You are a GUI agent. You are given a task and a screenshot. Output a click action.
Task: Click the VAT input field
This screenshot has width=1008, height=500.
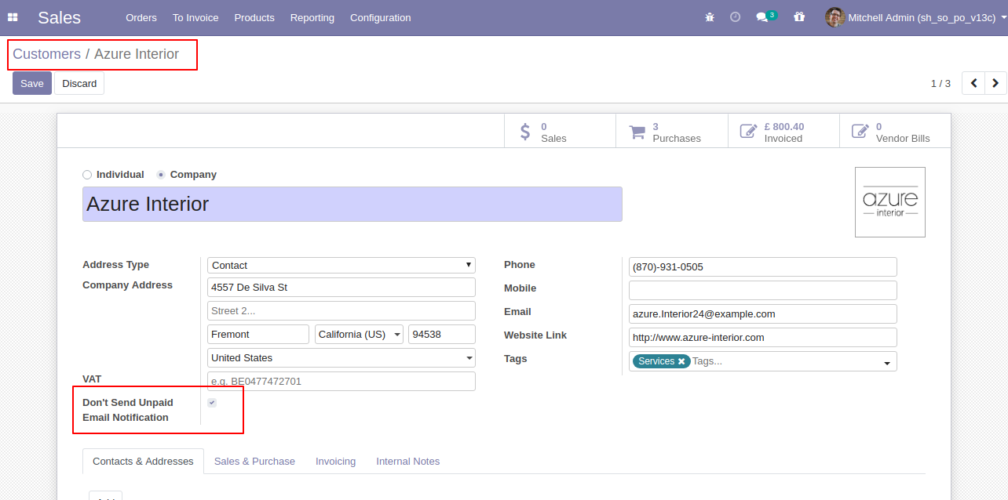(x=341, y=382)
